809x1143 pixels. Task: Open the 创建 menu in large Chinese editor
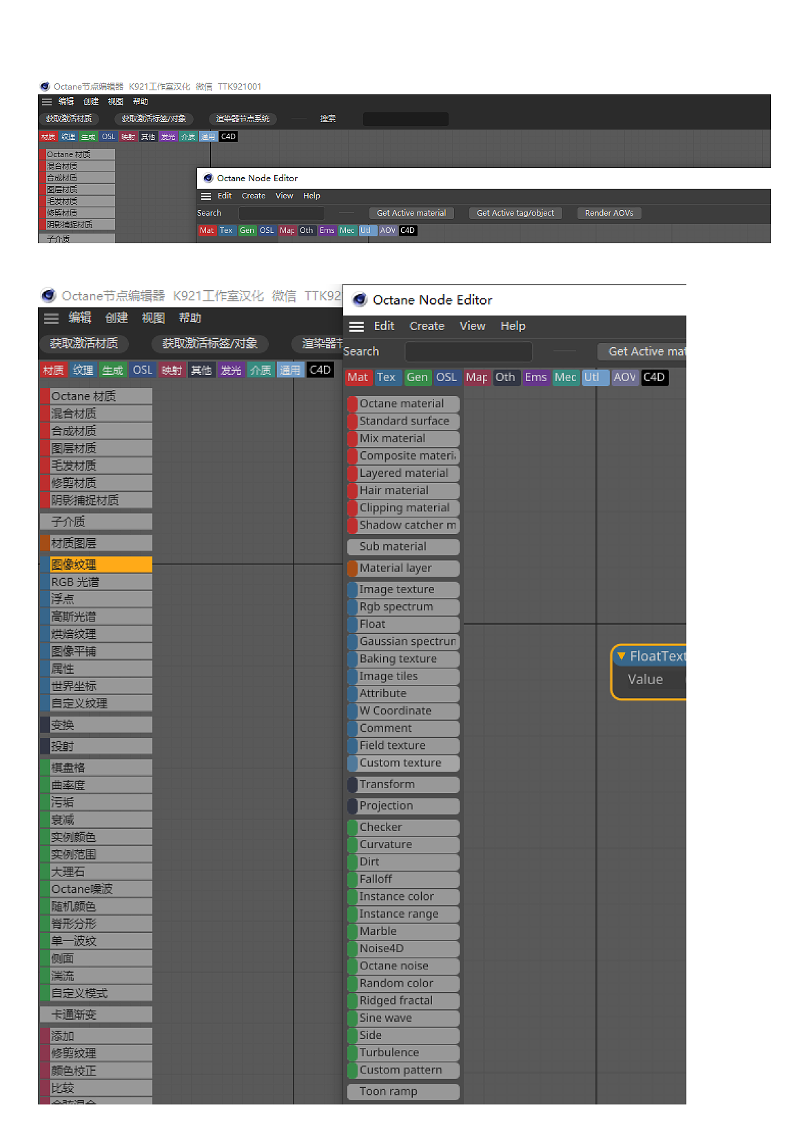(x=116, y=318)
